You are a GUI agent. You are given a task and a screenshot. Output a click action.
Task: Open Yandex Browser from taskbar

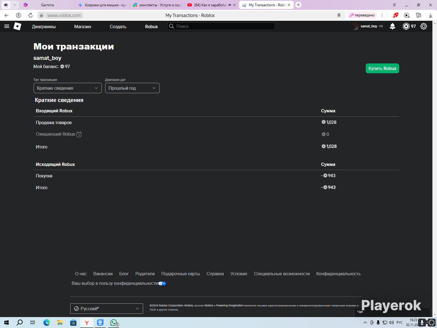click(87, 323)
